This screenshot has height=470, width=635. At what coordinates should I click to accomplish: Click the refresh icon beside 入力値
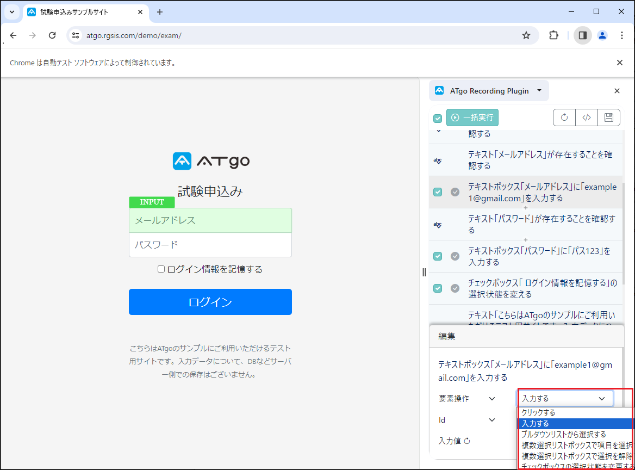(x=465, y=441)
